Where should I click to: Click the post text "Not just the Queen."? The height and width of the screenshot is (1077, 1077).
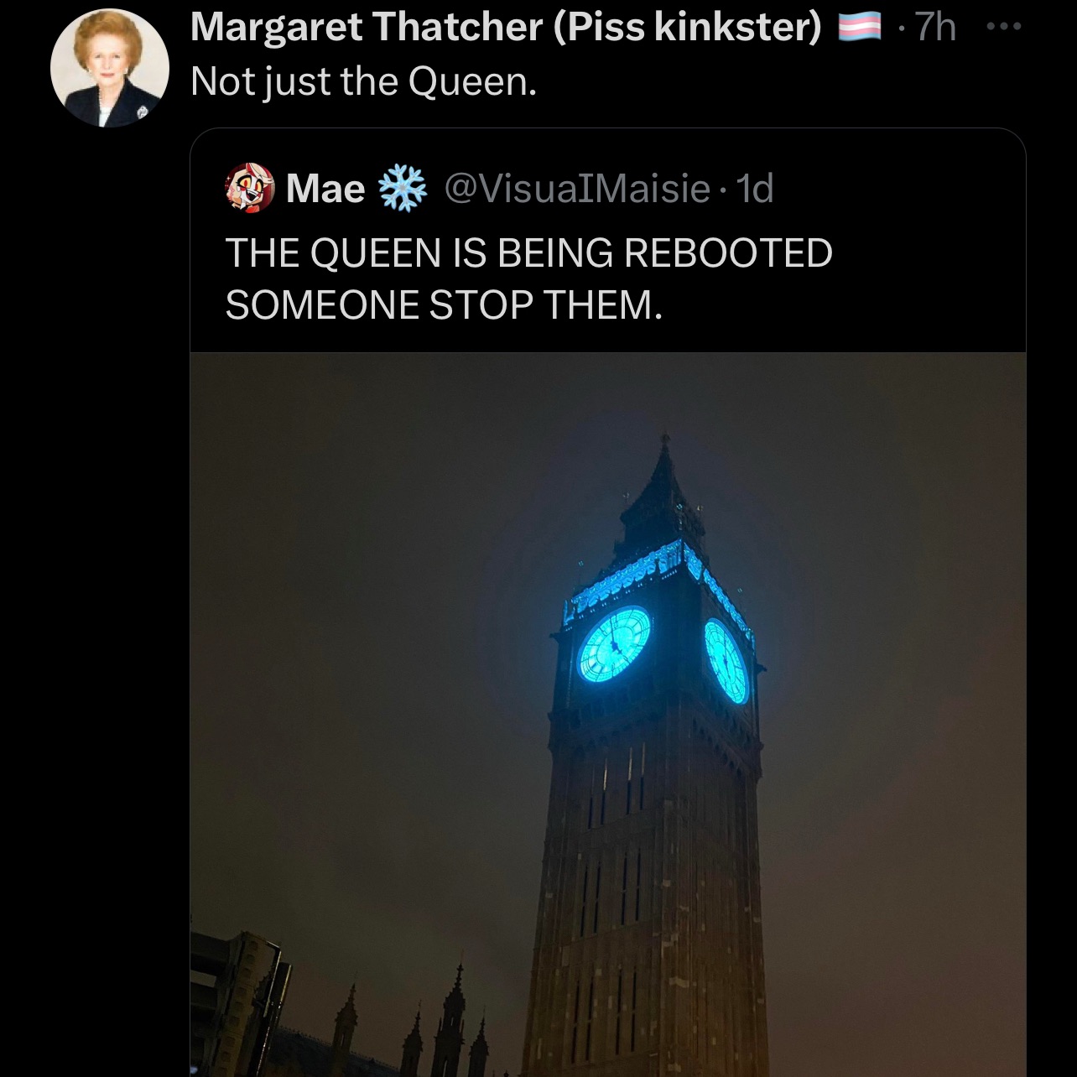pos(363,81)
